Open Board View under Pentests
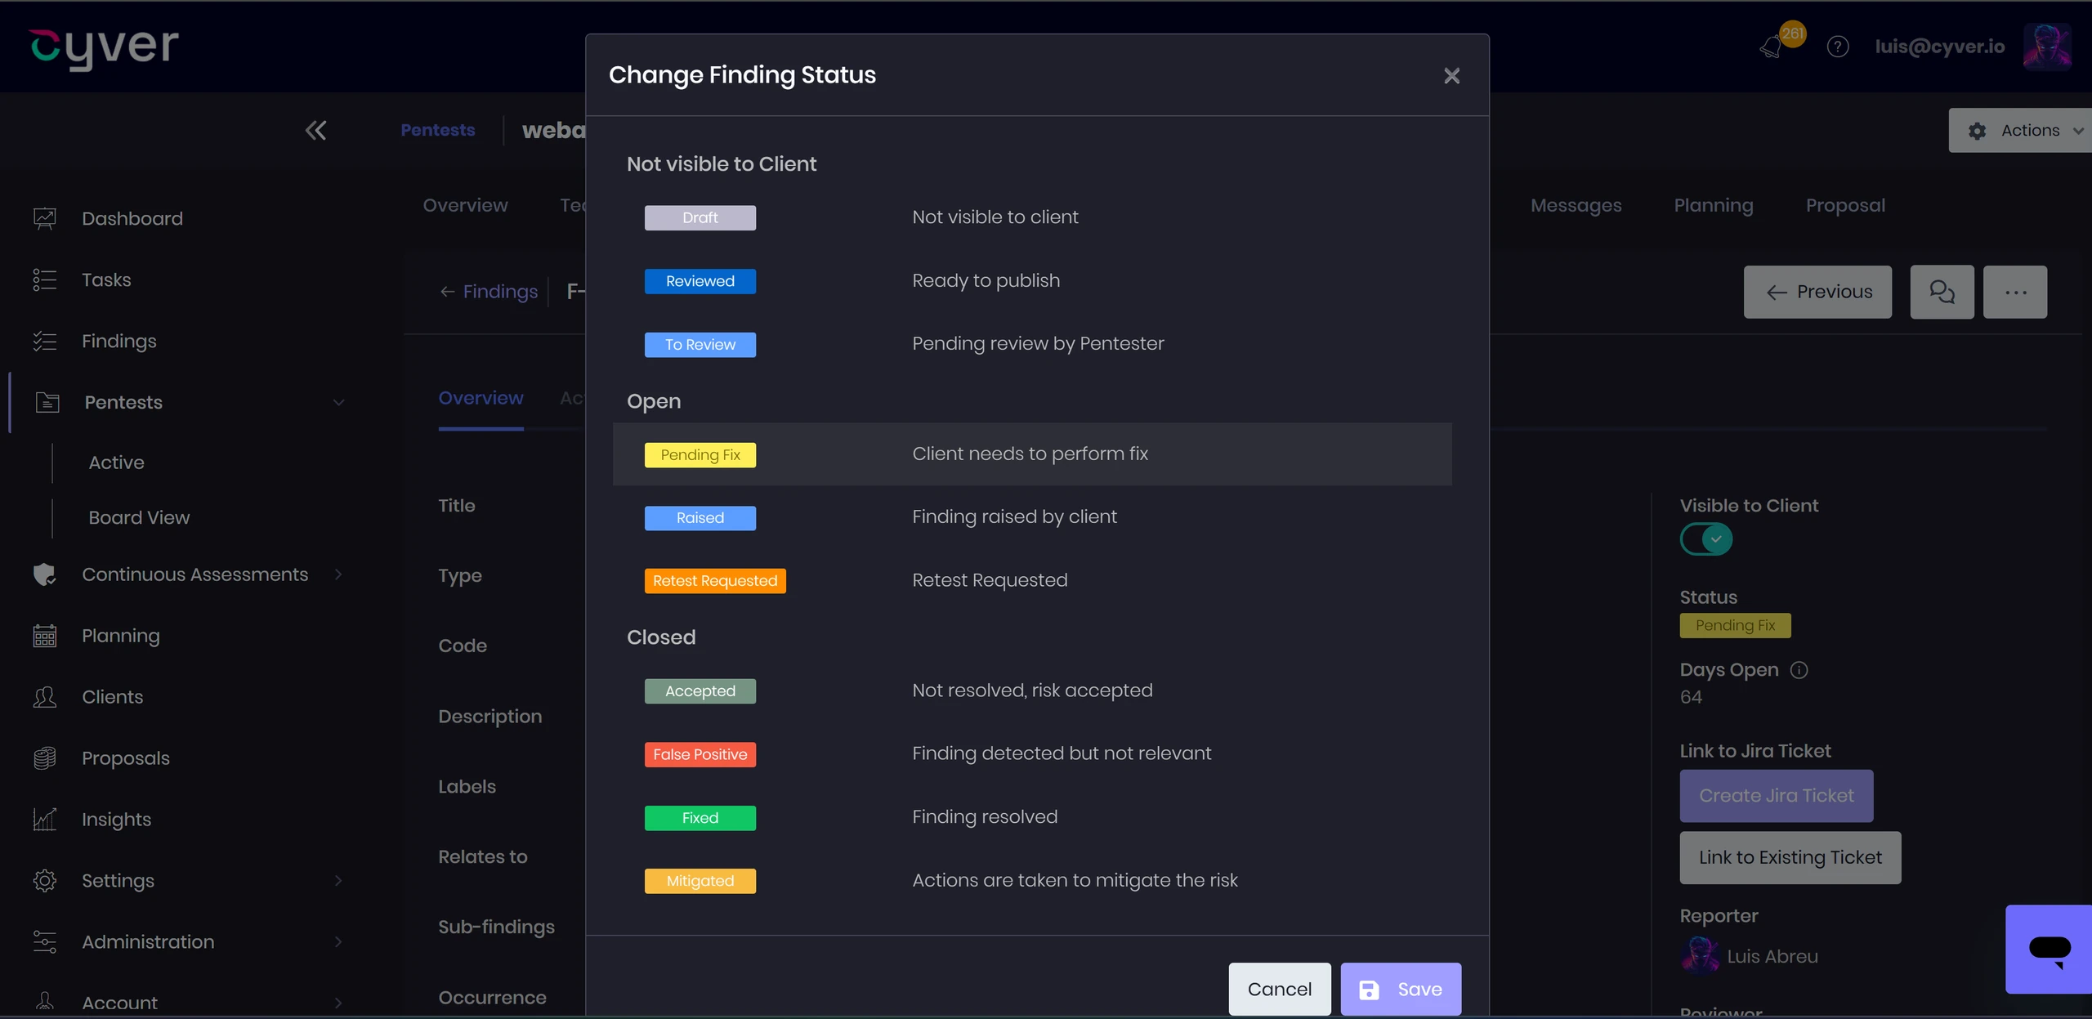Viewport: 2092px width, 1019px height. tap(139, 518)
